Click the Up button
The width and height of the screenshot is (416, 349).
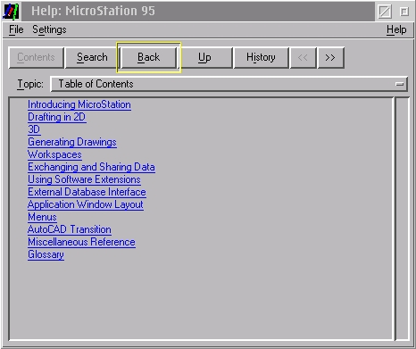204,57
